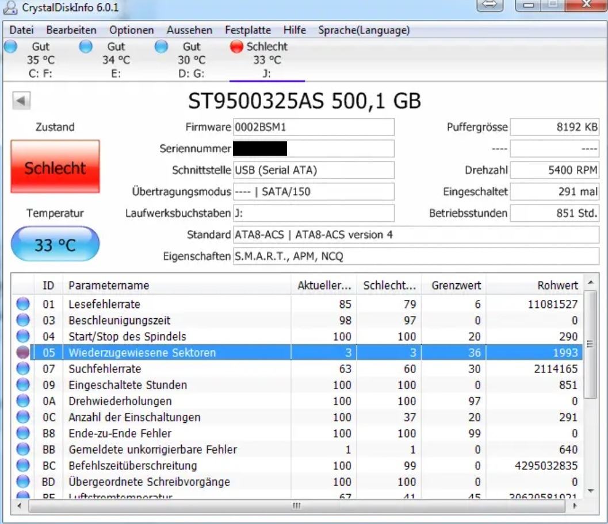Select the Lesefehlerrate row name

click(104, 304)
